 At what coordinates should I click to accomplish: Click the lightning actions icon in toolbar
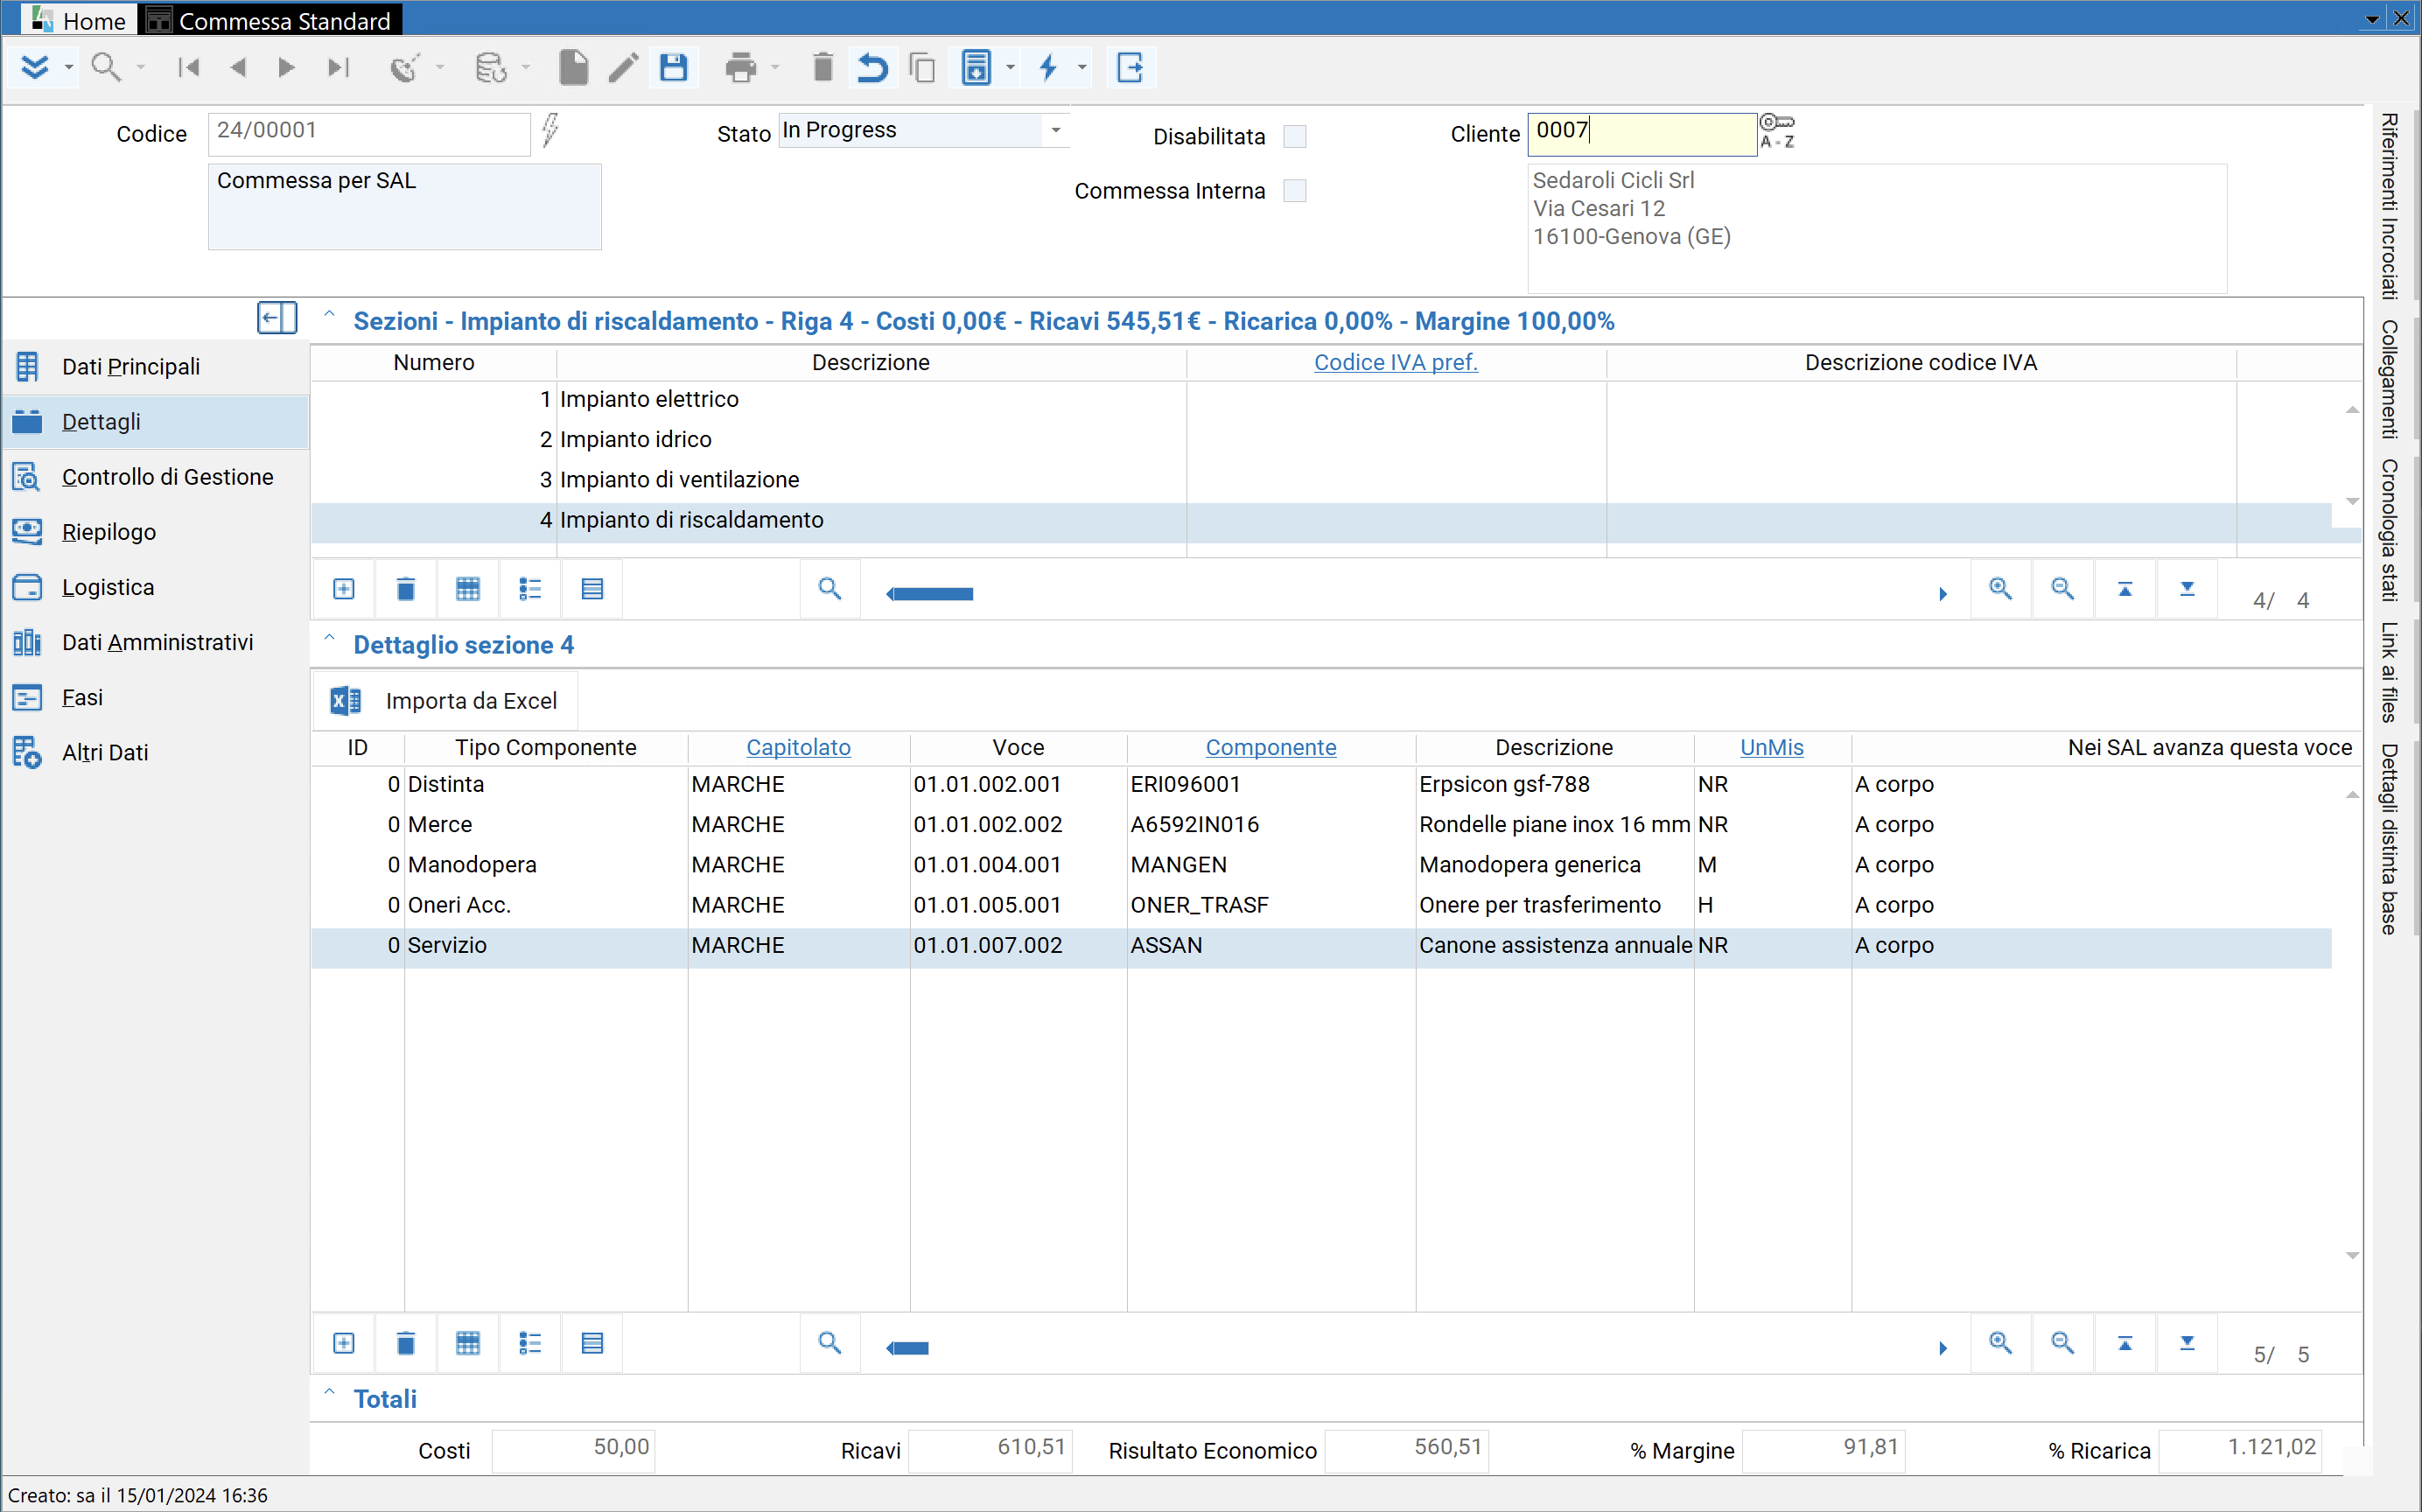1048,68
